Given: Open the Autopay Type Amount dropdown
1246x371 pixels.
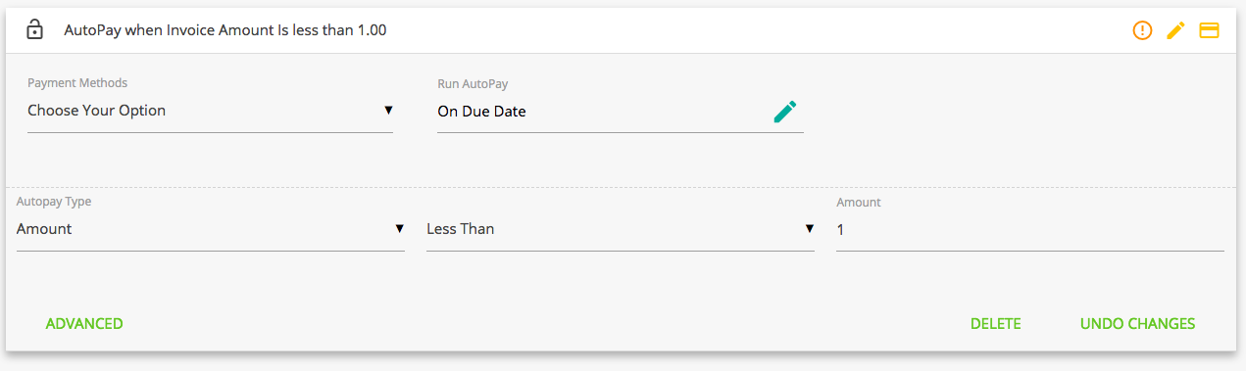Looking at the screenshot, I should click(210, 230).
